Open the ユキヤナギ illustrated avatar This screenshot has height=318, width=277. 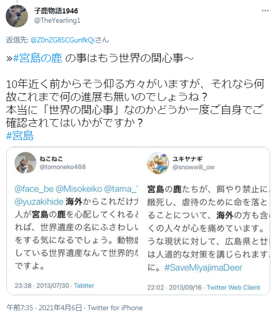[158, 163]
